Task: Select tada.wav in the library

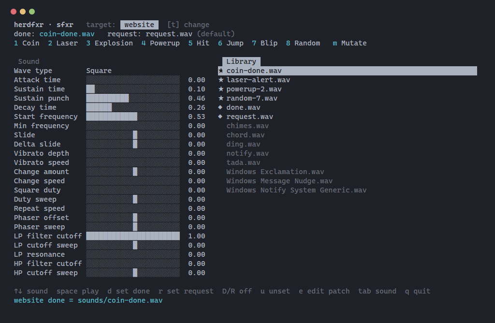Action: coord(243,162)
